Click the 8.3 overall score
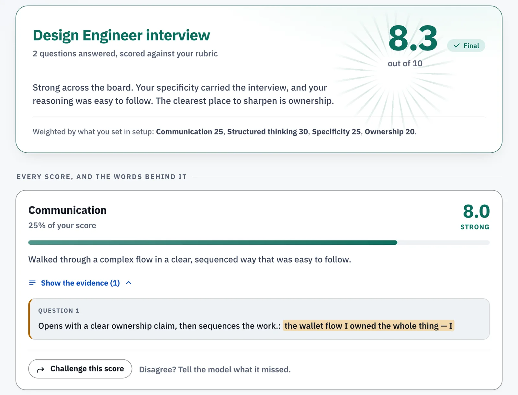The image size is (518, 395). point(413,39)
